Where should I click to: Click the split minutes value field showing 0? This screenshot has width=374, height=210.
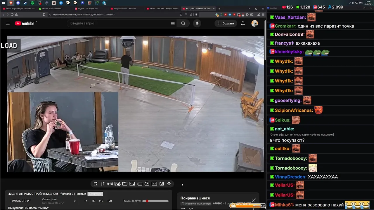(x=75, y=201)
